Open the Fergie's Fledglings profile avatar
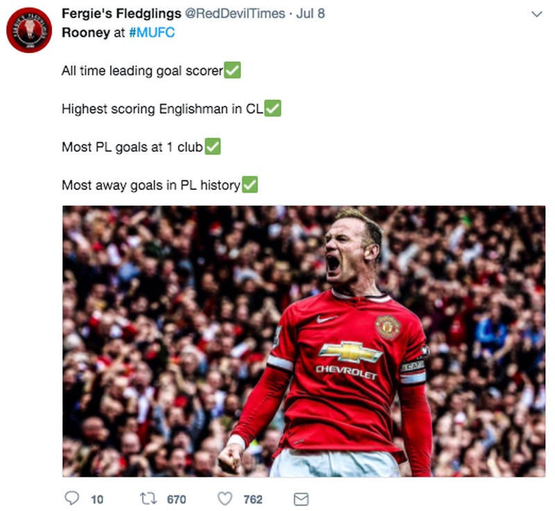Image resolution: width=555 pixels, height=511 pixels. click(29, 30)
